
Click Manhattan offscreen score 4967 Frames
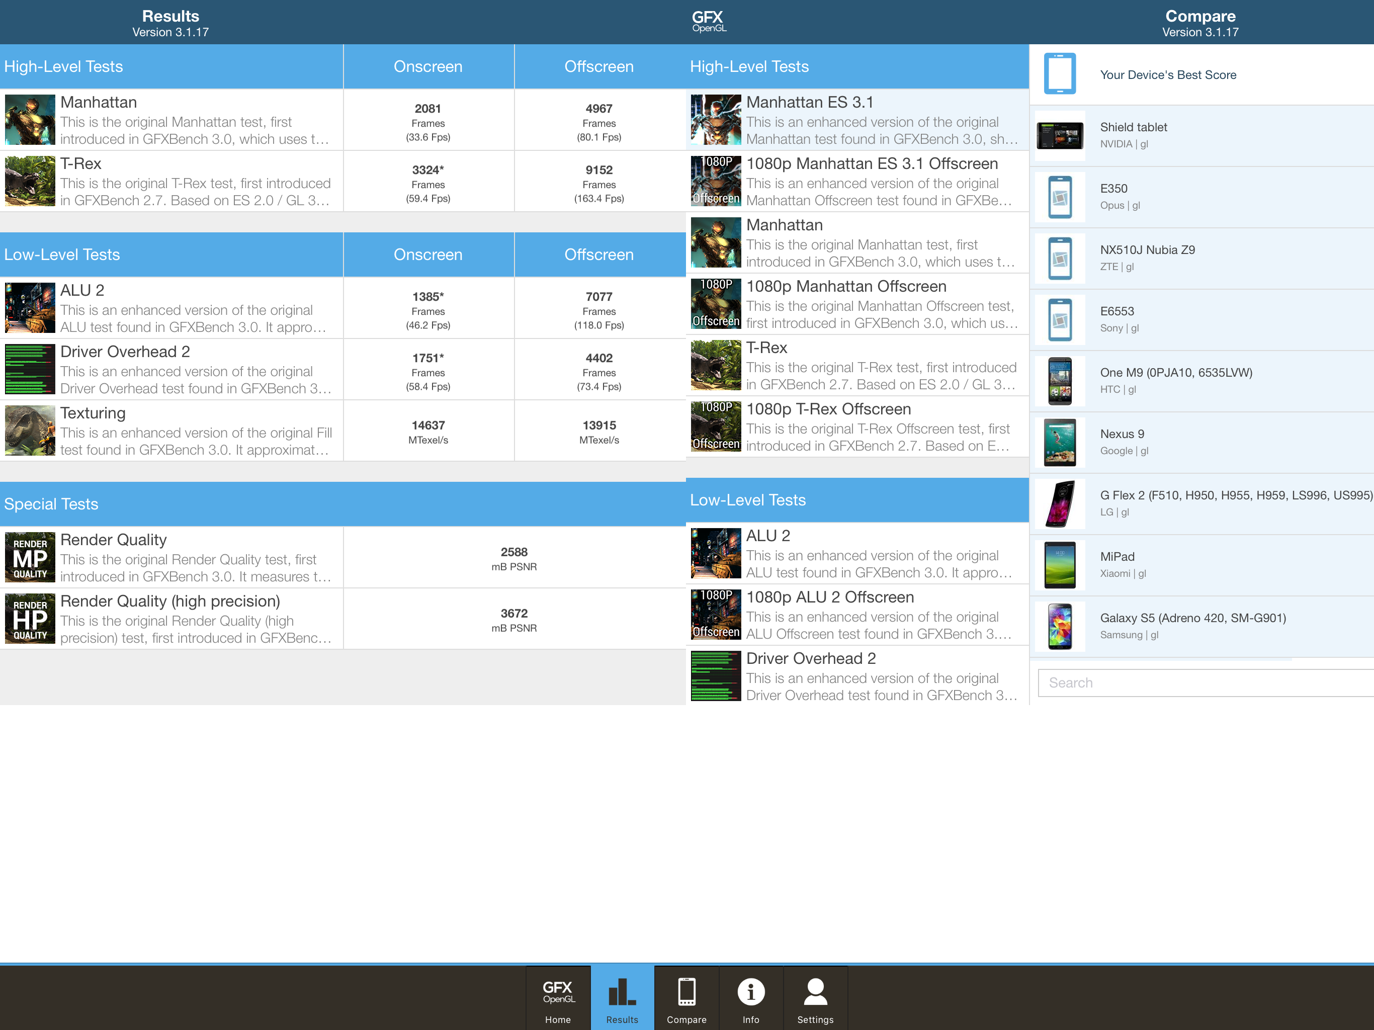click(x=599, y=122)
